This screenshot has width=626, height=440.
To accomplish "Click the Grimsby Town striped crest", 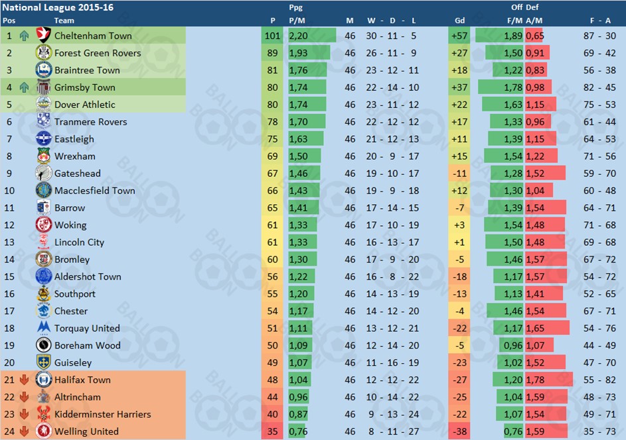I will click(x=43, y=87).
